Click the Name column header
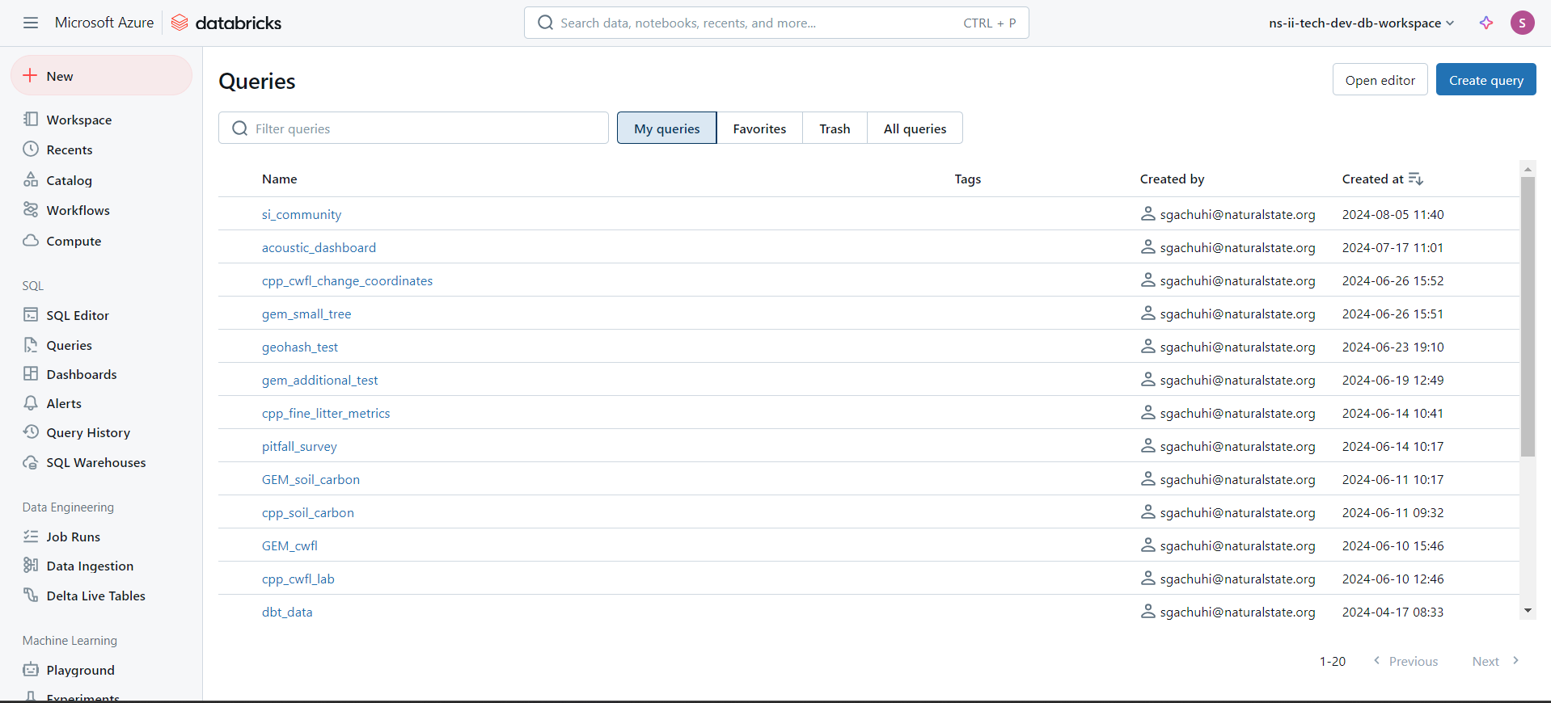Image resolution: width=1551 pixels, height=703 pixels. [280, 179]
